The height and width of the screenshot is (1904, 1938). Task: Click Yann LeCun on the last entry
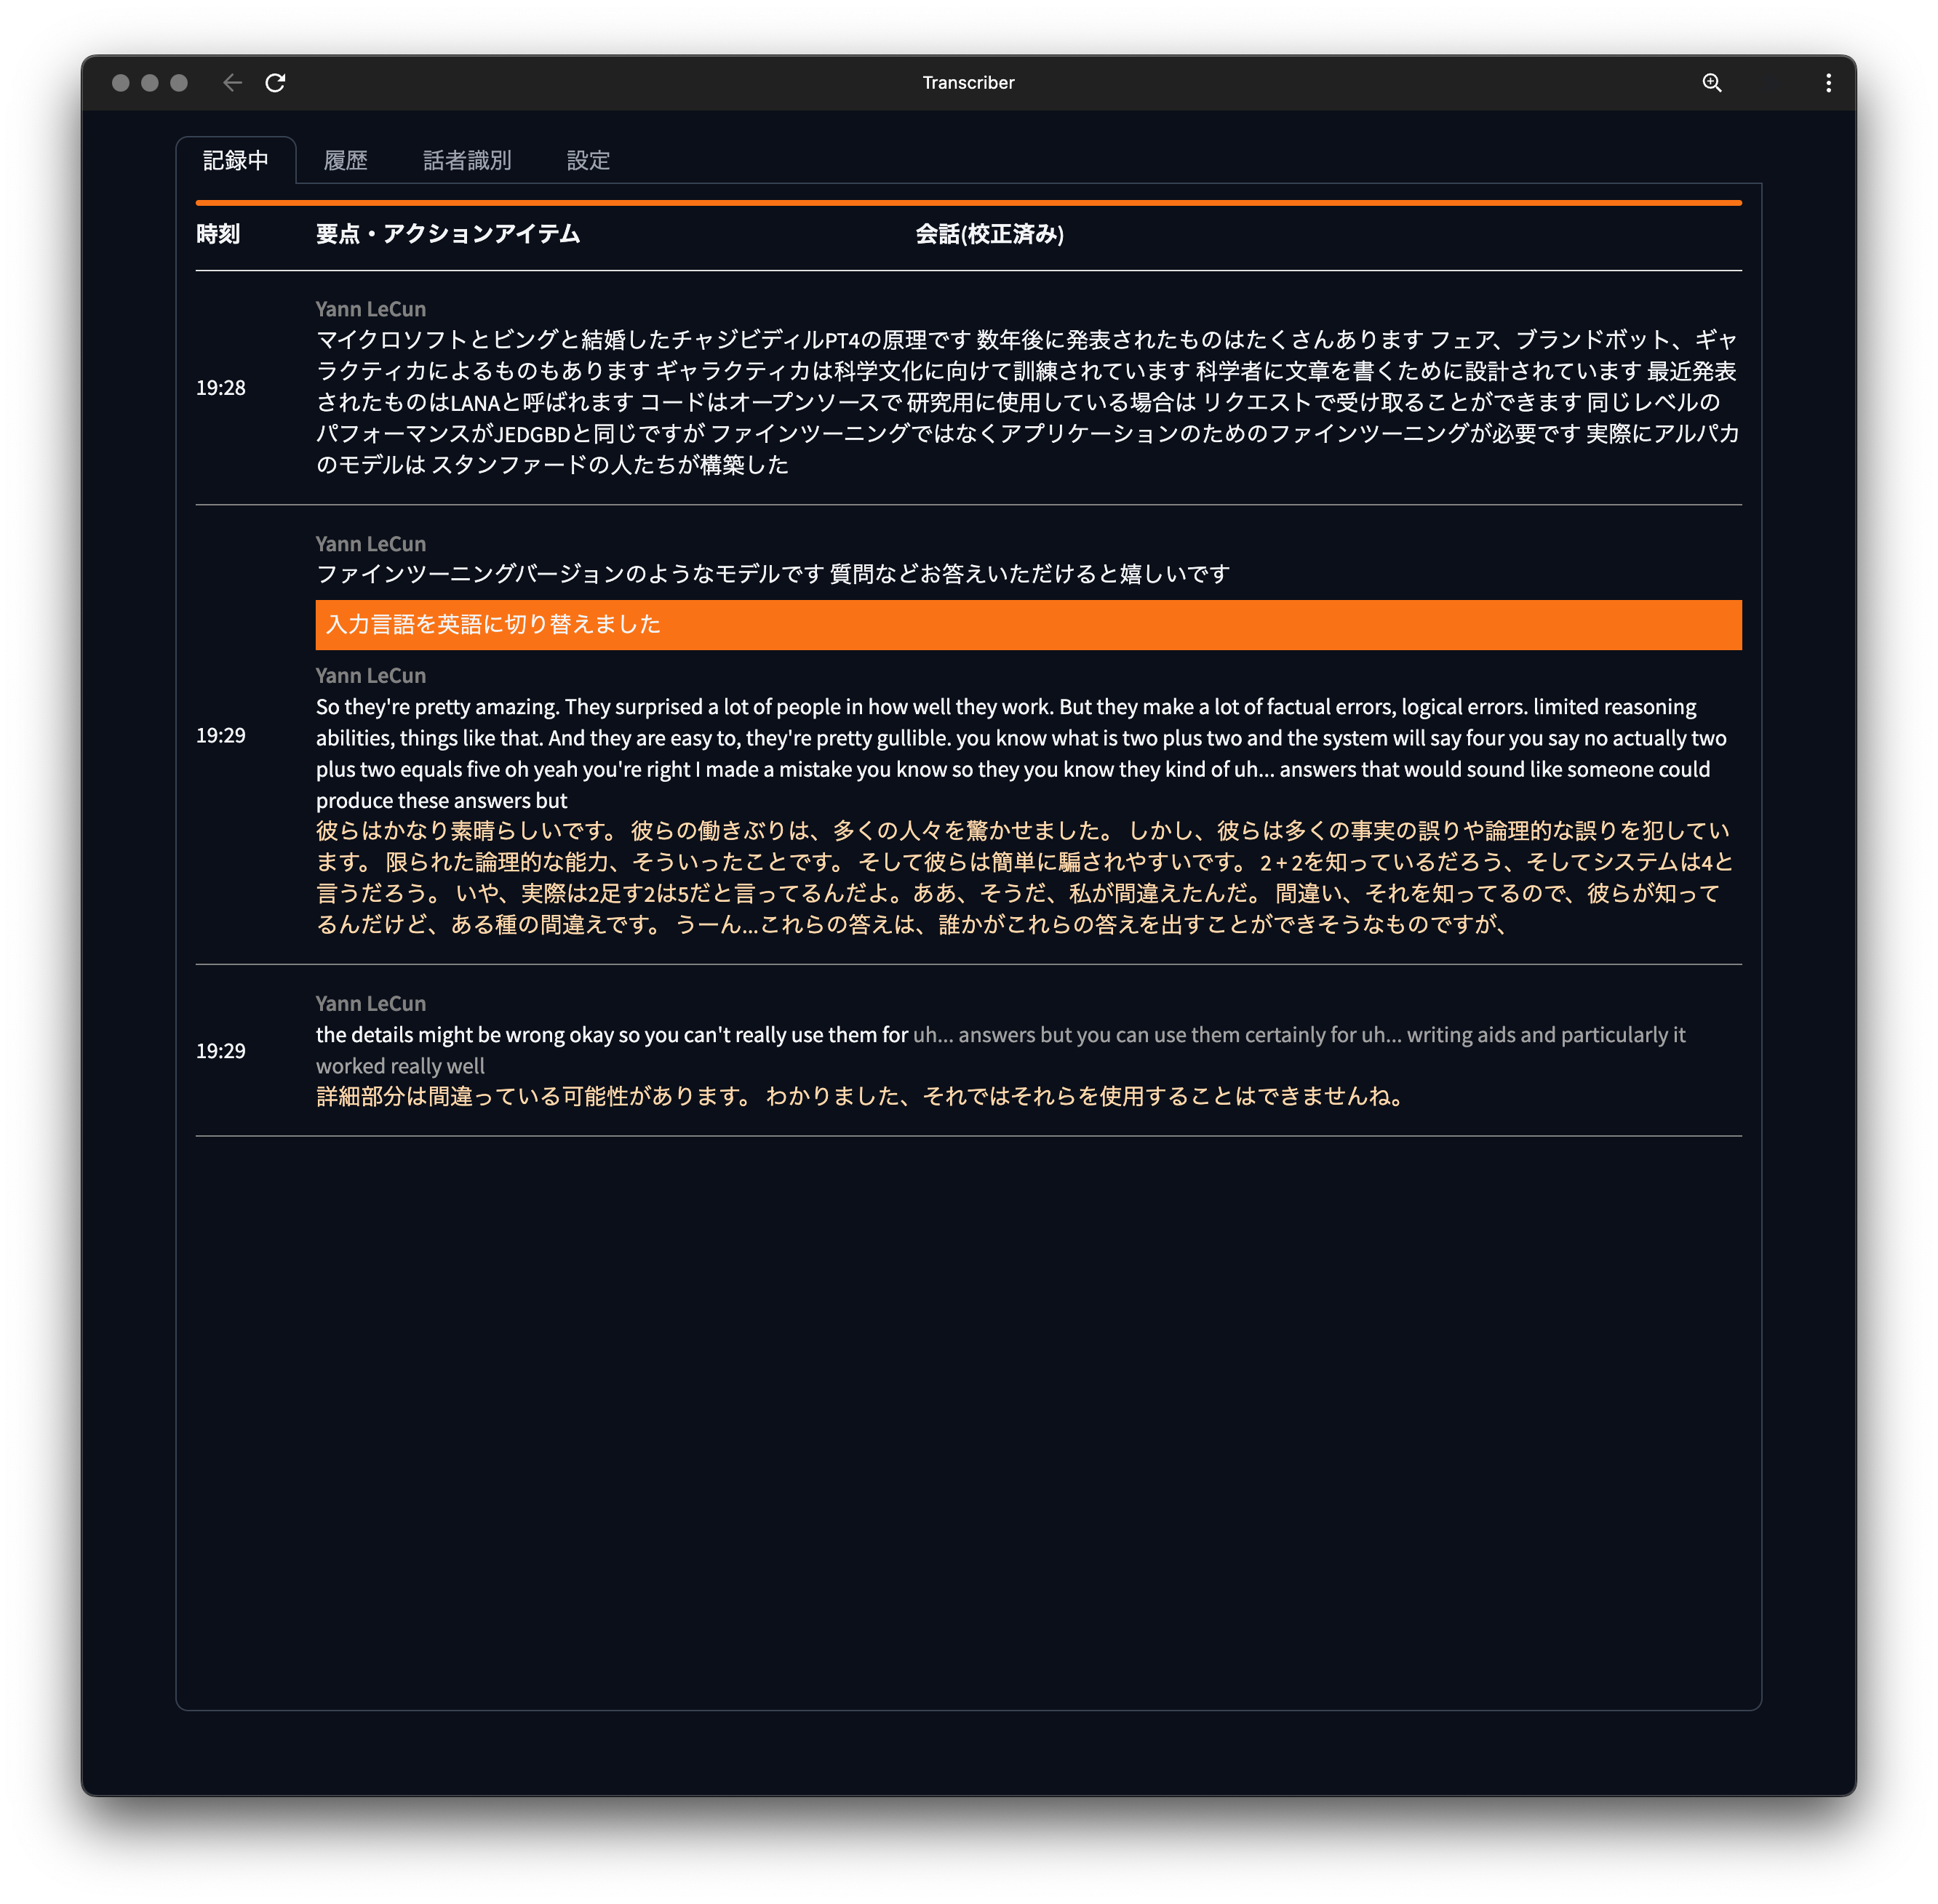370,1002
